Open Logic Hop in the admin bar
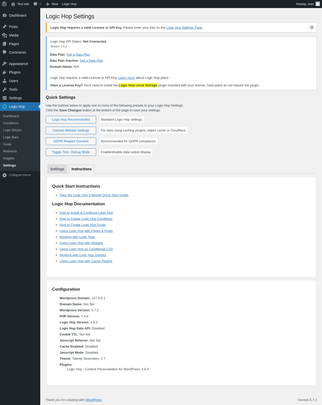 [69, 4]
